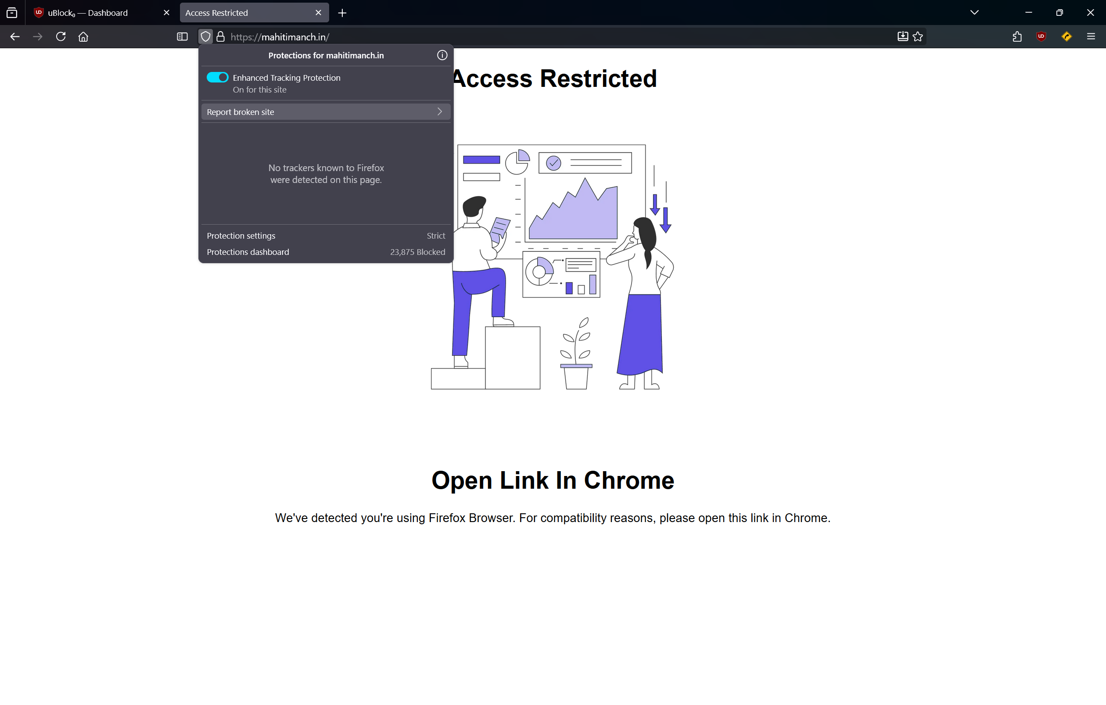1106x705 pixels.
Task: Expand Report broken site submenu
Action: tap(325, 112)
